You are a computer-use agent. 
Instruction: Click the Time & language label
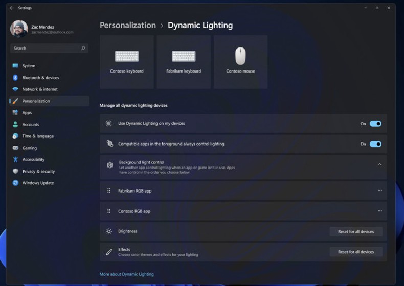click(38, 136)
